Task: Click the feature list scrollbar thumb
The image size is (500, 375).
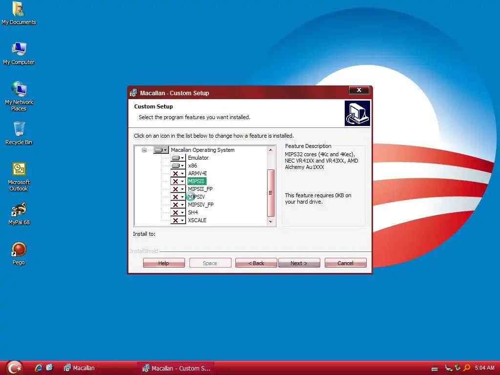Action: click(x=271, y=193)
